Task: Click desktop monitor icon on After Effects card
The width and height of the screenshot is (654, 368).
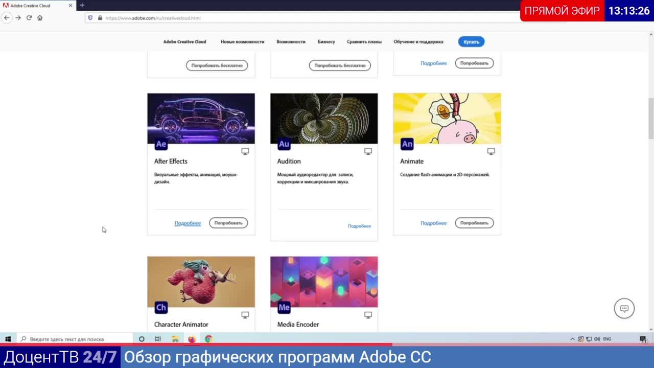Action: point(245,152)
